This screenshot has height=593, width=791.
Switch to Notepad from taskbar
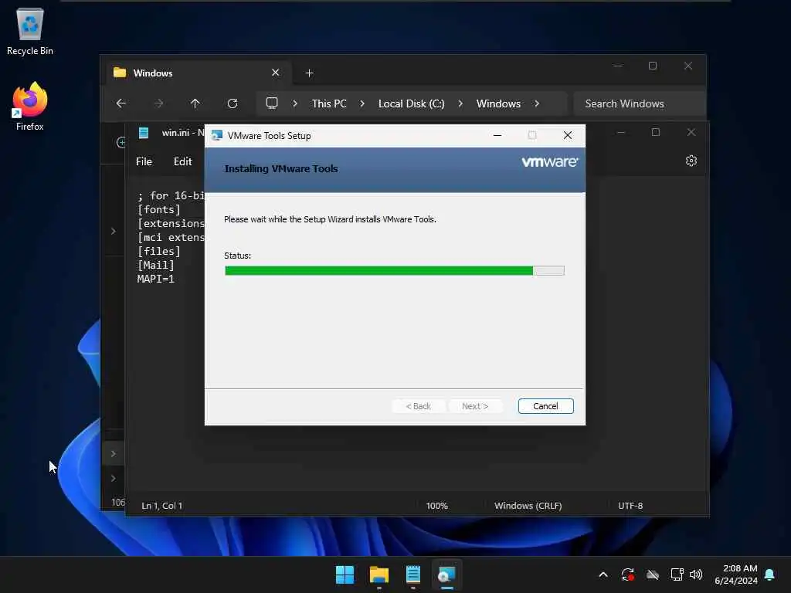[412, 574]
